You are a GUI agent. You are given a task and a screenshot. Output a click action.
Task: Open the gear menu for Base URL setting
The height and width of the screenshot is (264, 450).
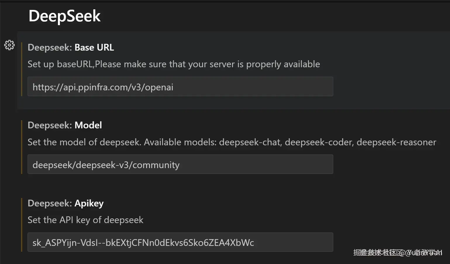coord(9,45)
